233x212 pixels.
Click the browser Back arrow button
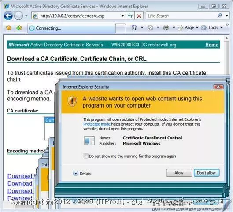(x=8, y=16)
